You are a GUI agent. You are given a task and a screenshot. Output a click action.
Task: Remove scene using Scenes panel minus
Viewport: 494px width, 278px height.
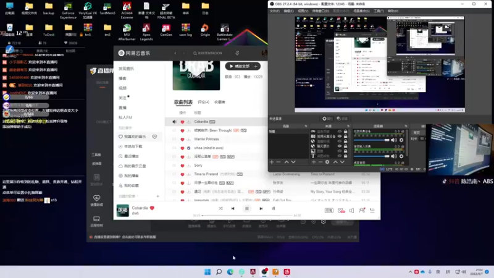click(278, 162)
